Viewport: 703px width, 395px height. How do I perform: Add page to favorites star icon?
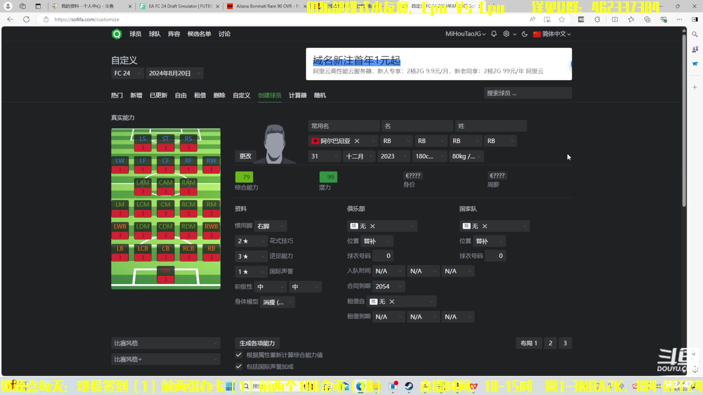[562, 19]
